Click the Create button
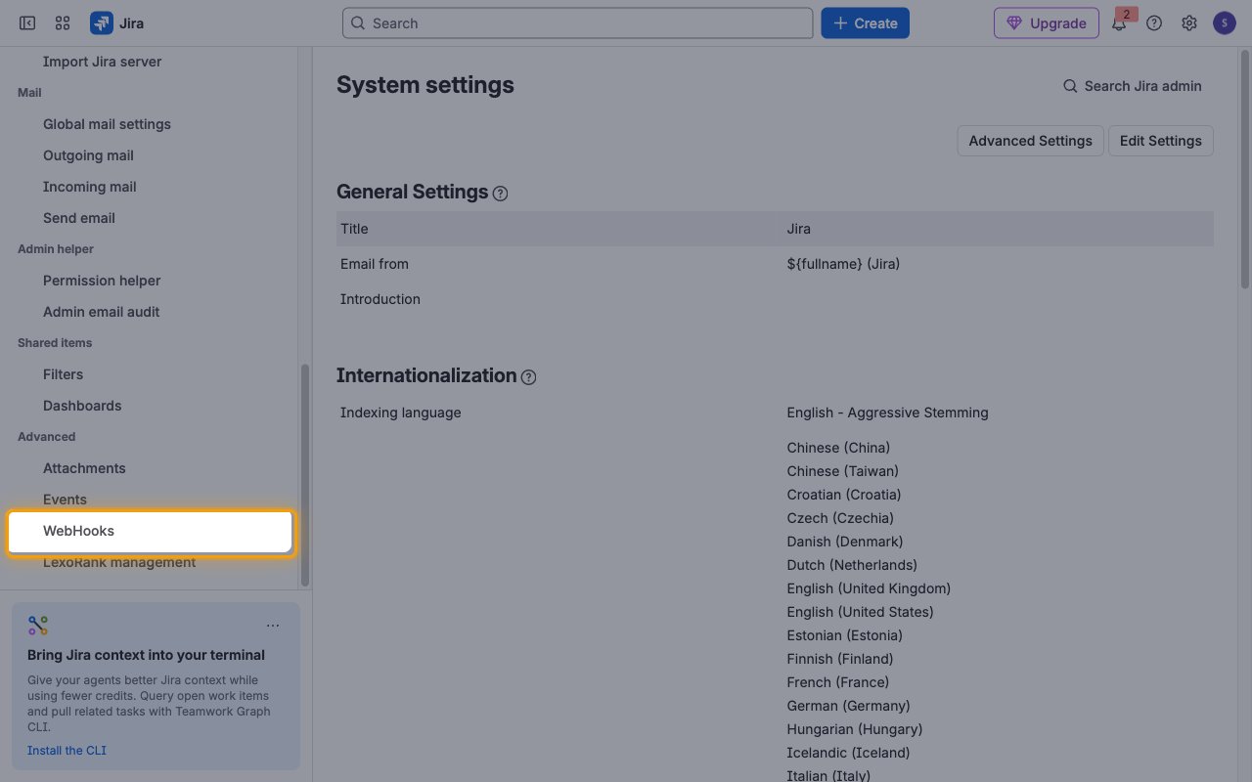This screenshot has height=782, width=1252. [x=865, y=23]
